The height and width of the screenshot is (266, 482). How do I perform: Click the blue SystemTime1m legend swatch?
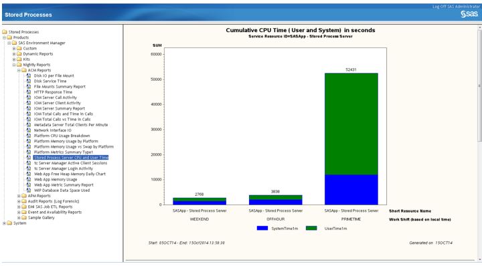tap(262, 229)
